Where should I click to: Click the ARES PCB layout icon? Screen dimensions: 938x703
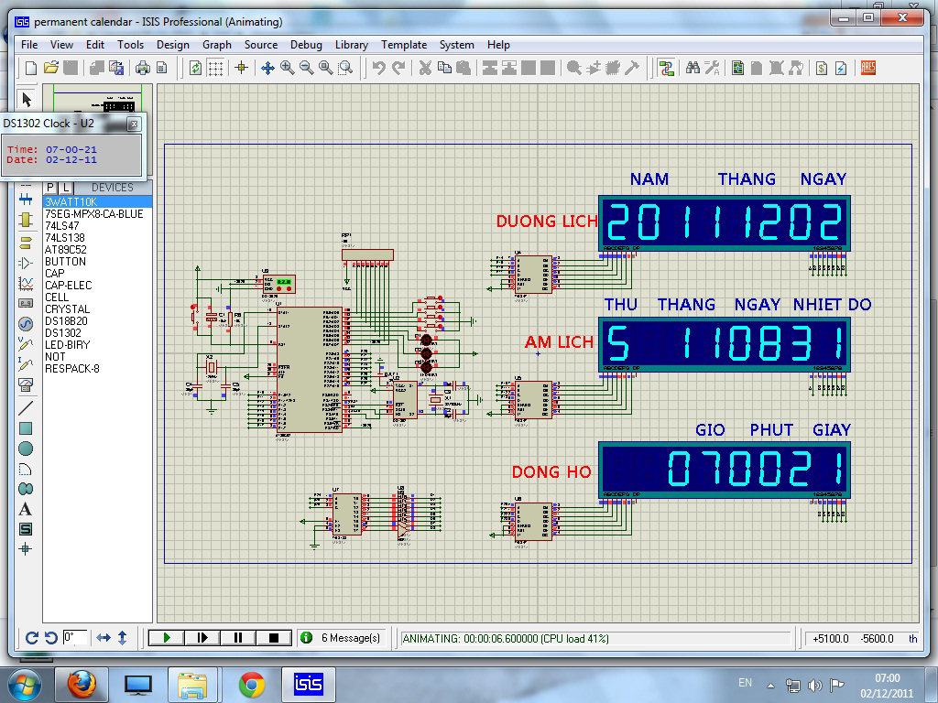click(867, 68)
